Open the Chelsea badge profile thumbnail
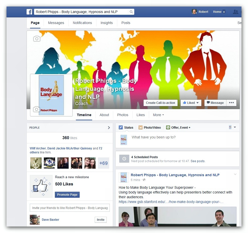This screenshot has width=248, height=233. coord(49,163)
